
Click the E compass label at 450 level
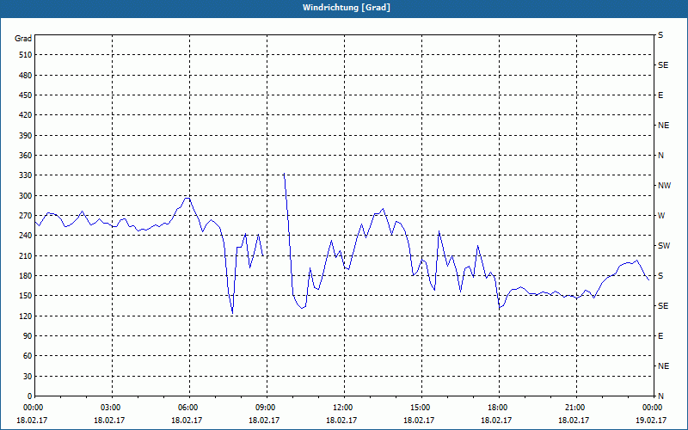tap(660, 95)
